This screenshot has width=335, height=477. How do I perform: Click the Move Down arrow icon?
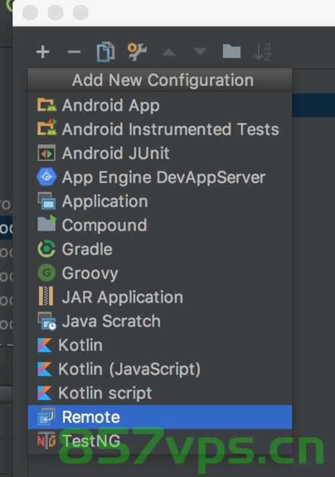pos(200,52)
